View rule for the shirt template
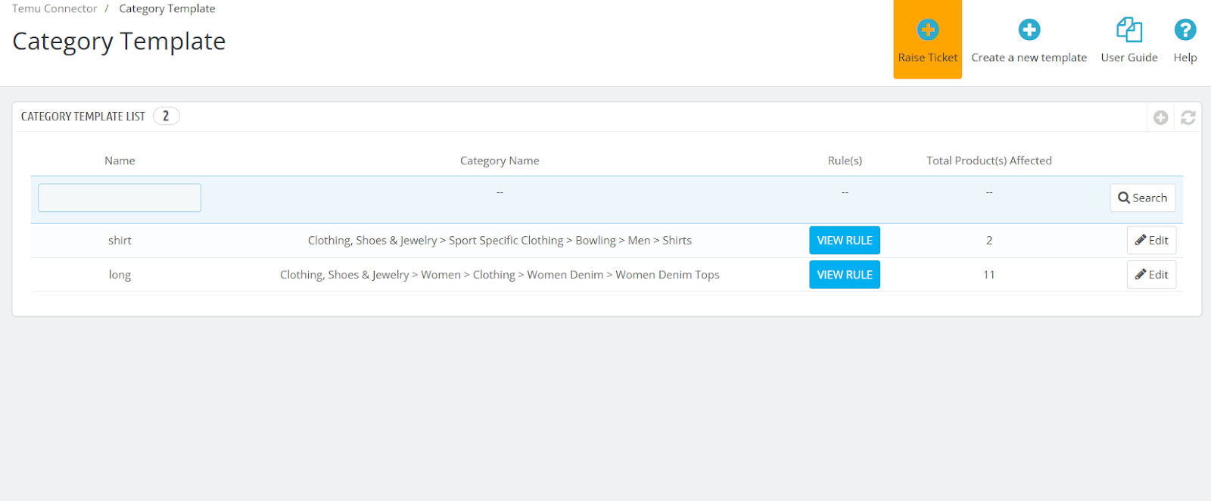This screenshot has height=501, width=1211. pyautogui.click(x=844, y=241)
